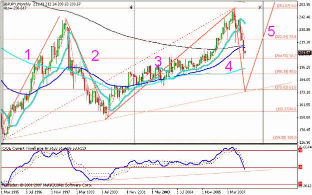This screenshot has height=195, width=312.
Task: Click the 1 Mar 1999 date label
Action: pyautogui.click(x=86, y=192)
